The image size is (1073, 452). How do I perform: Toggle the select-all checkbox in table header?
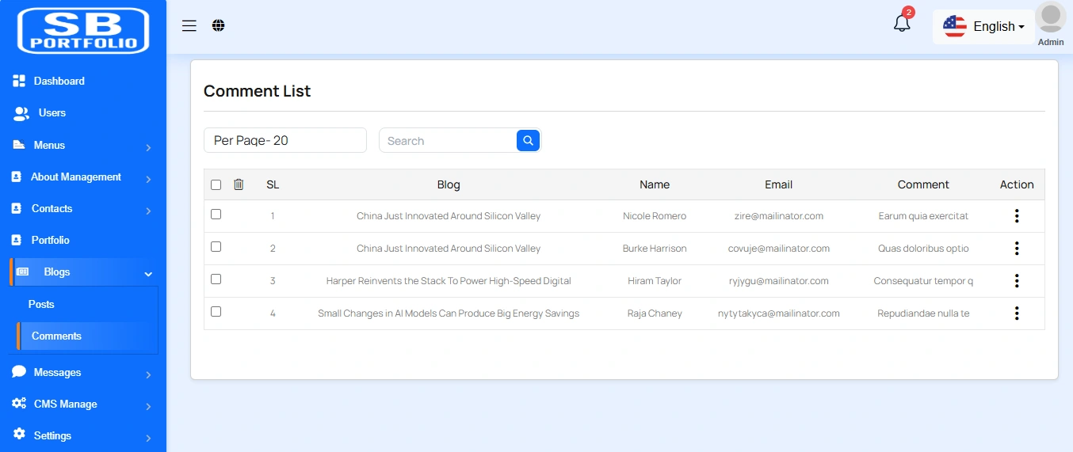click(x=216, y=184)
